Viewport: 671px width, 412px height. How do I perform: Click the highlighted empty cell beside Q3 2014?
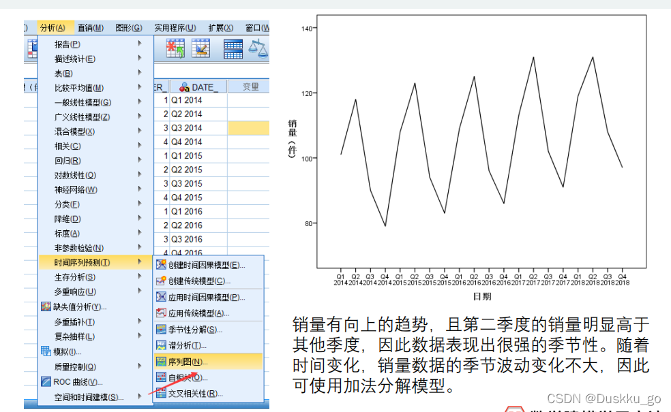[249, 128]
